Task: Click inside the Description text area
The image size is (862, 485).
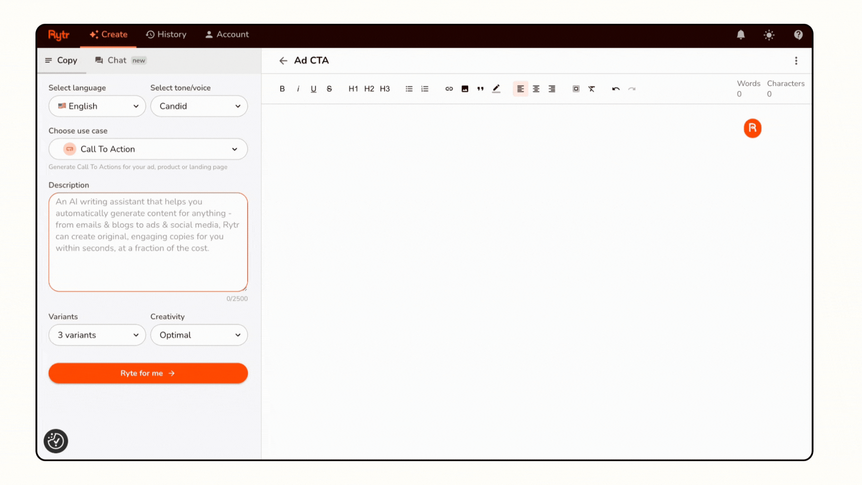Action: point(148,242)
